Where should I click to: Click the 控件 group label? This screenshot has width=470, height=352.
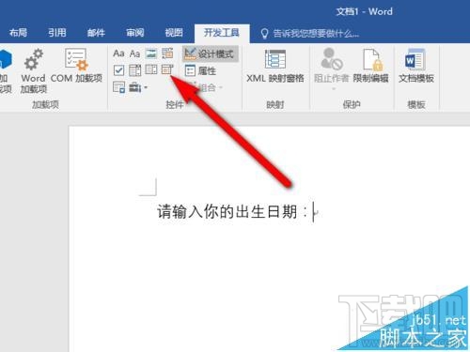pos(174,104)
